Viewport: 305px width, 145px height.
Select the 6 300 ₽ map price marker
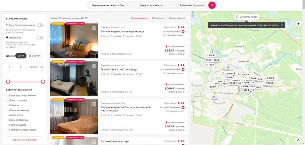pos(246,82)
